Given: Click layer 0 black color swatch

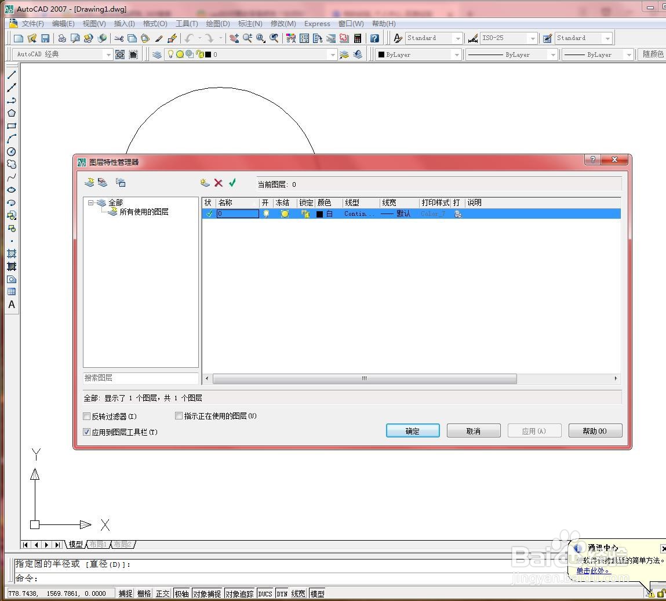Looking at the screenshot, I should 320,214.
